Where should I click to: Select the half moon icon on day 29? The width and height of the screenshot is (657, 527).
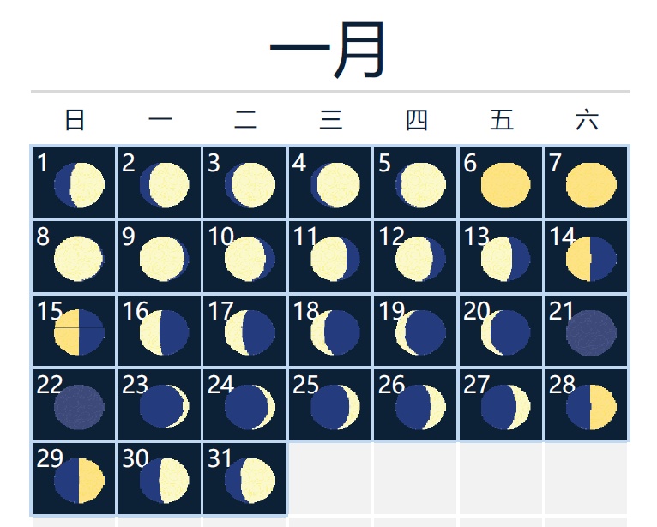point(79,481)
